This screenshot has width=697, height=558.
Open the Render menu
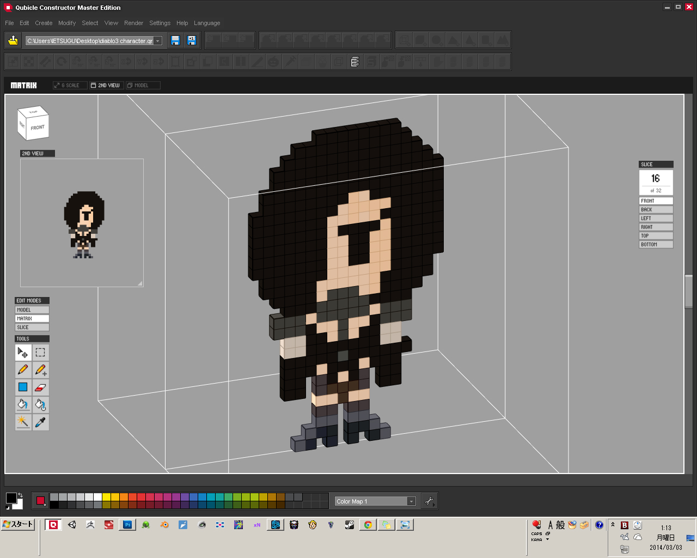click(133, 23)
